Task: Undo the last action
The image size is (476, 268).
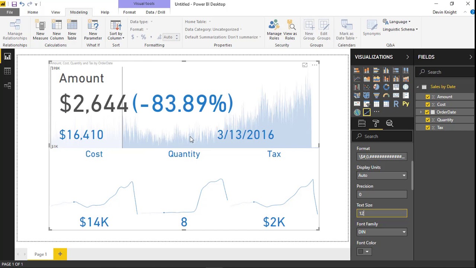Action: pyautogui.click(x=22, y=4)
